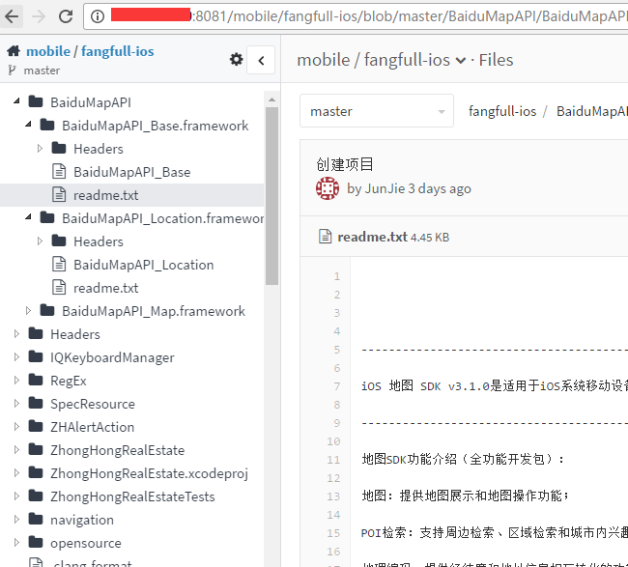Viewport: 628px width, 567px height.
Task: Open the mobile group link in sidebar
Action: pos(48,51)
